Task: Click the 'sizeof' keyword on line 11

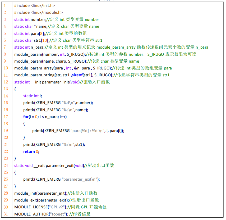Action: pyautogui.click(x=77, y=75)
